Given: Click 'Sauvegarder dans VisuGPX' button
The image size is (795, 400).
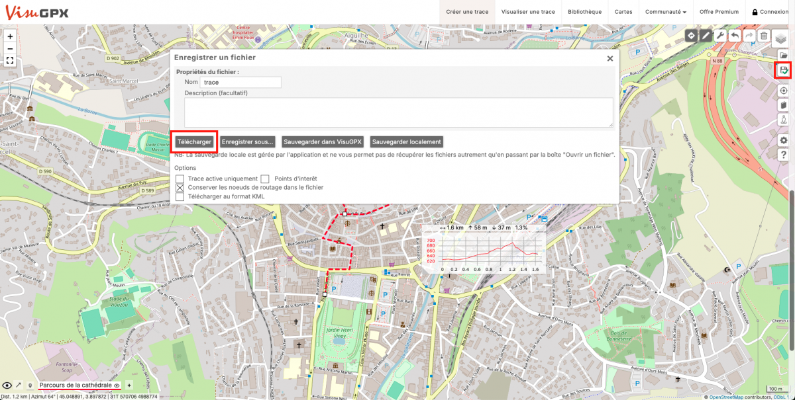Looking at the screenshot, I should 323,141.
